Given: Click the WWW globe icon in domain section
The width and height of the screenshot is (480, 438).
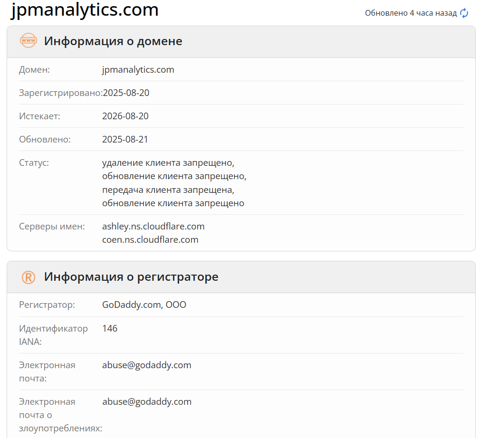Looking at the screenshot, I should pos(28,40).
